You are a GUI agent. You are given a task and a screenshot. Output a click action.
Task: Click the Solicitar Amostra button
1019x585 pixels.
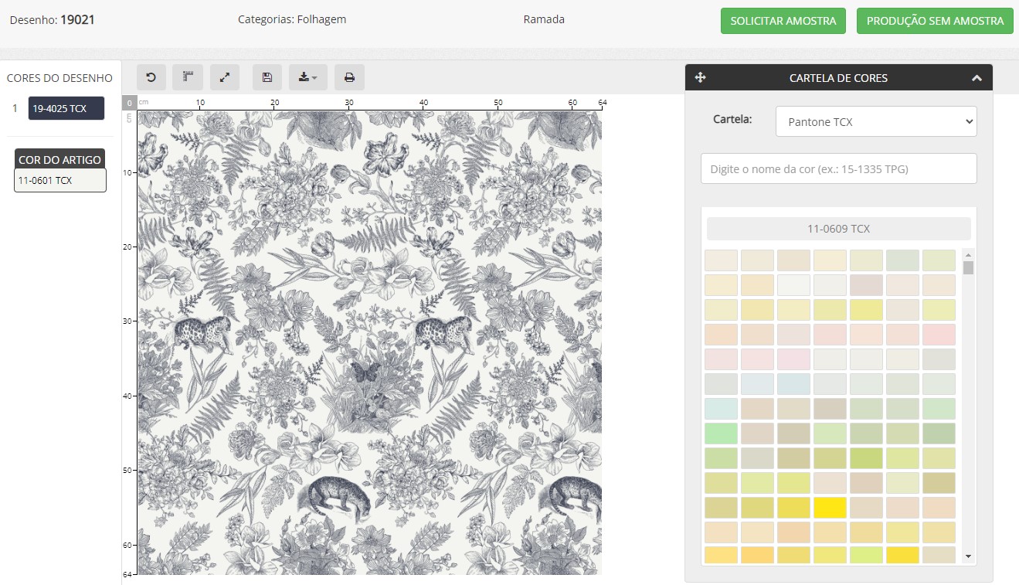[783, 21]
